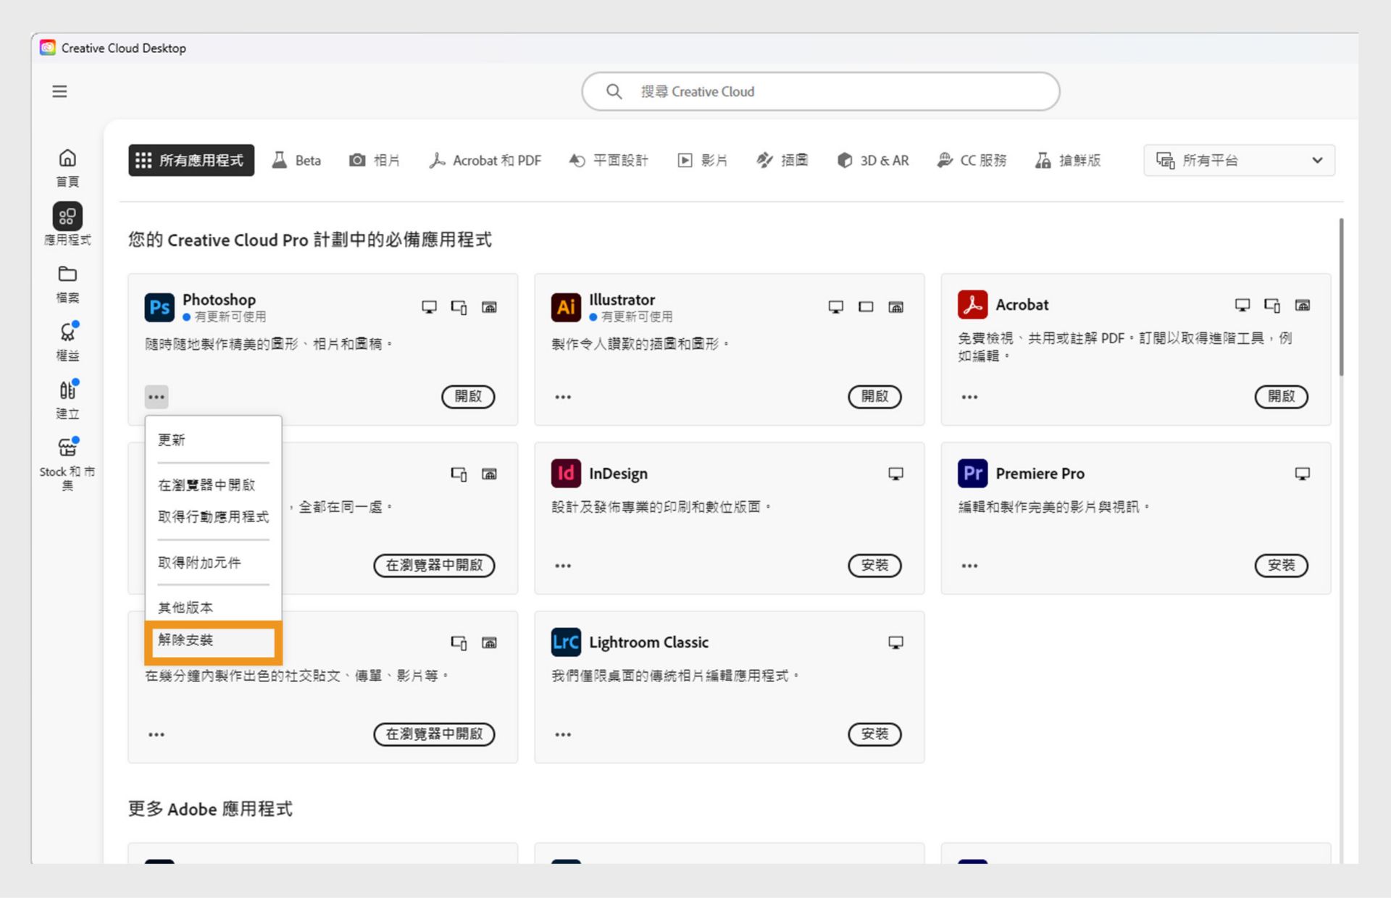
Task: Click the Photoshop desktop platform icon
Action: coord(429,306)
